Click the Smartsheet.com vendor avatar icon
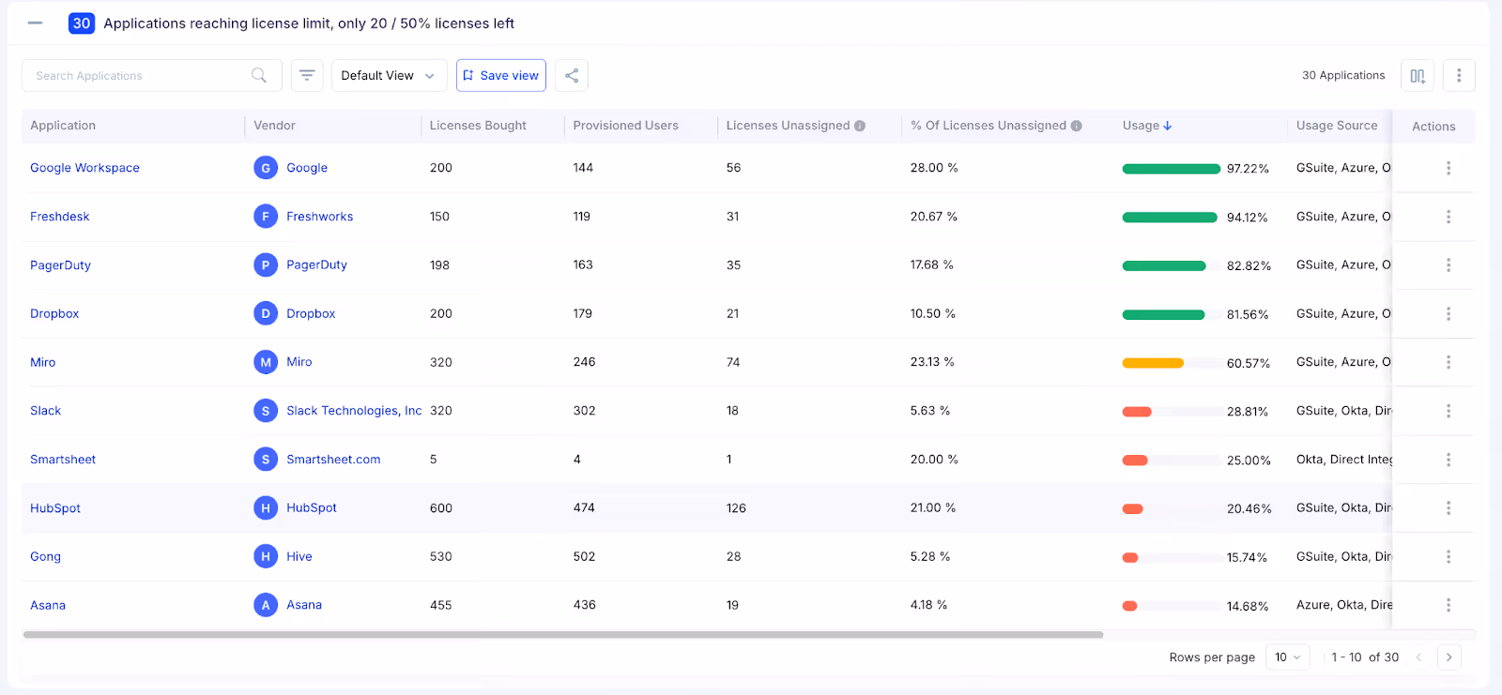The width and height of the screenshot is (1502, 695). pyautogui.click(x=266, y=460)
